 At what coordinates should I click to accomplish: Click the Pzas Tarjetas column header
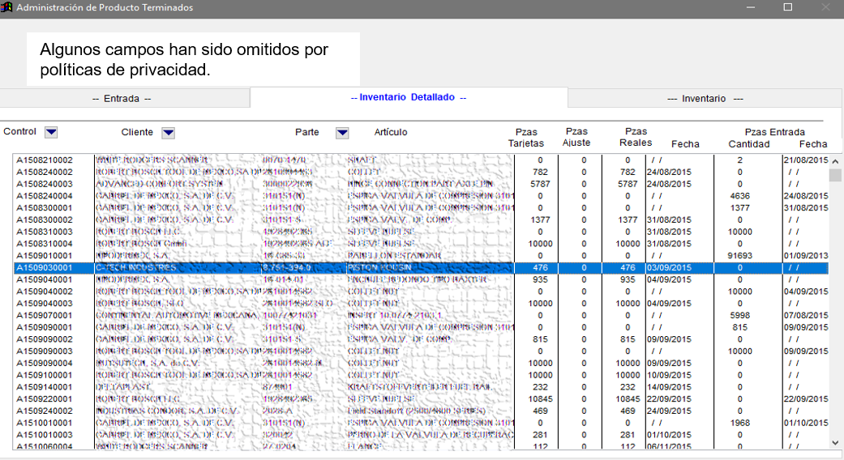526,138
